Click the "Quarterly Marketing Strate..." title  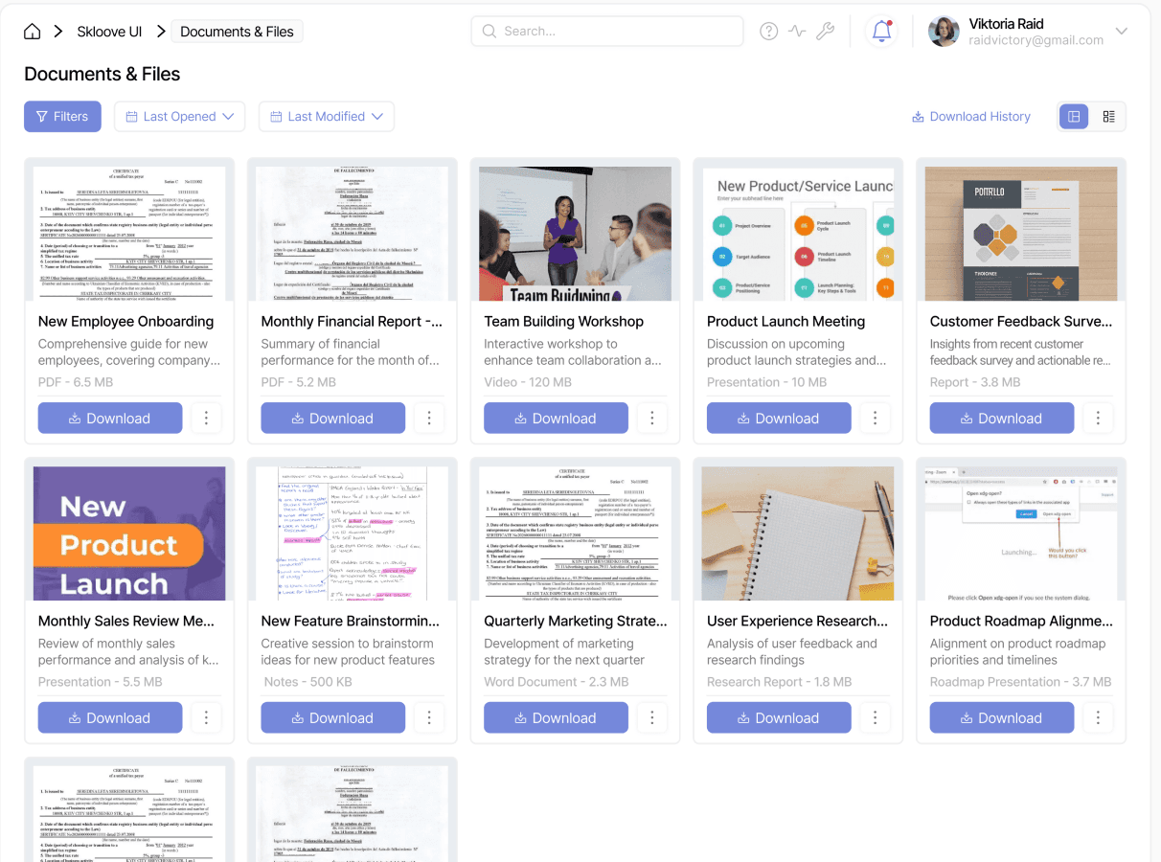576,622
